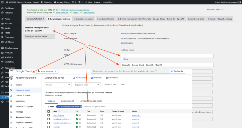The image size is (242, 128).
Task: Tick the select-all checkbox in workloads table
Action: tap(48, 111)
